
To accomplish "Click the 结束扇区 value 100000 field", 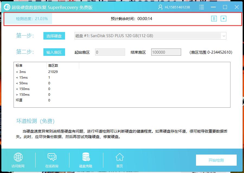I will 166,52.
